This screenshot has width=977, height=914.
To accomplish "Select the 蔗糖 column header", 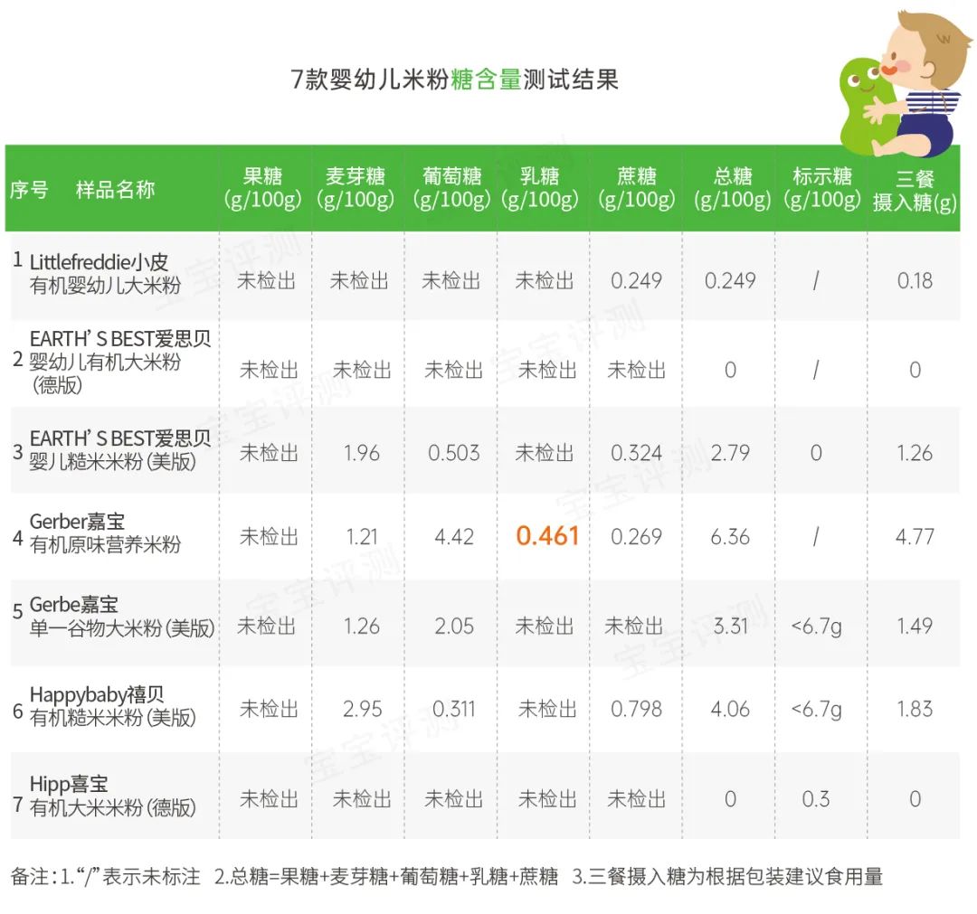I will [x=635, y=188].
